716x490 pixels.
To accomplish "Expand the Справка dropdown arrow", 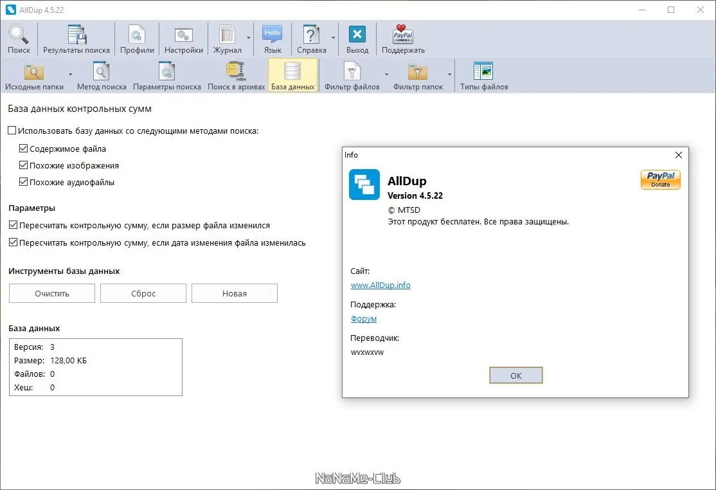I will click(x=334, y=38).
